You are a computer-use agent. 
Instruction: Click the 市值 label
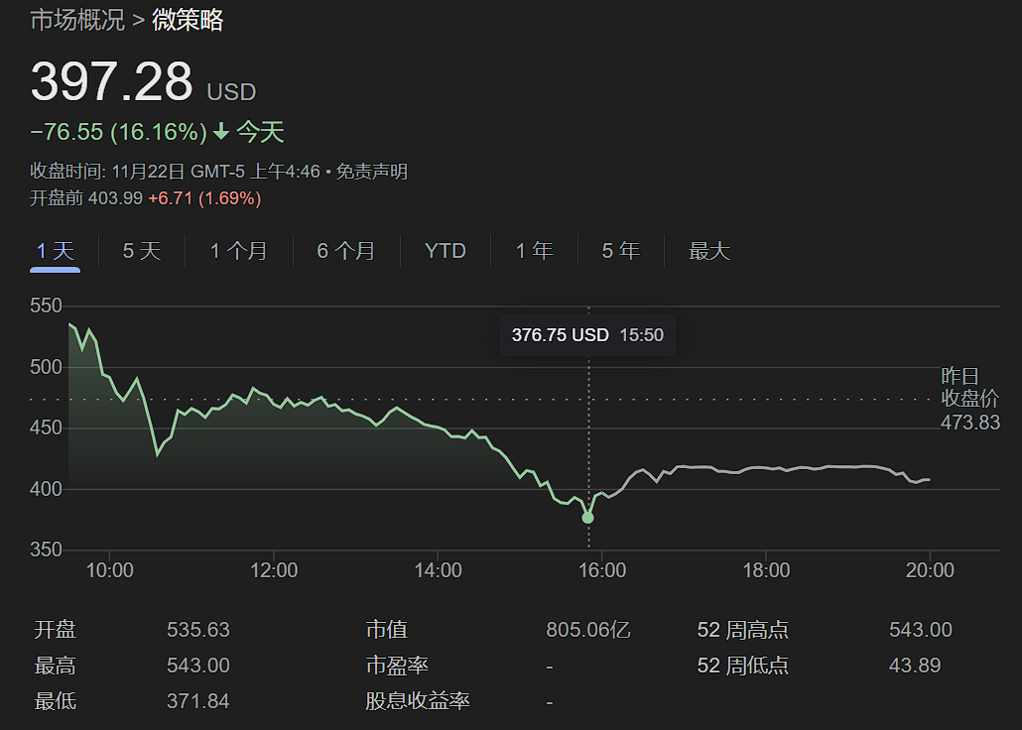pos(387,630)
